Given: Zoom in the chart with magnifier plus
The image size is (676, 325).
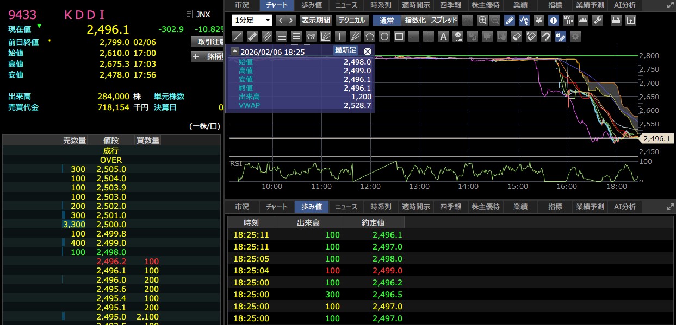Looking at the screenshot, I should point(482,21).
